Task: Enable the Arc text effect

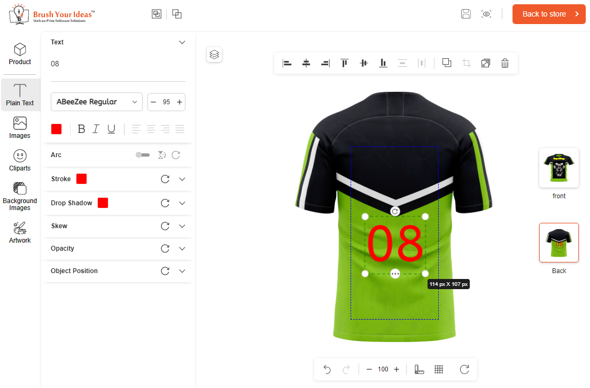Action: tap(143, 154)
